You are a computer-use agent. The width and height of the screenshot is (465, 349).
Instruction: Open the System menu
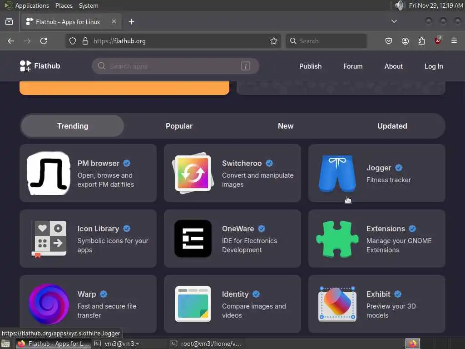[89, 5]
